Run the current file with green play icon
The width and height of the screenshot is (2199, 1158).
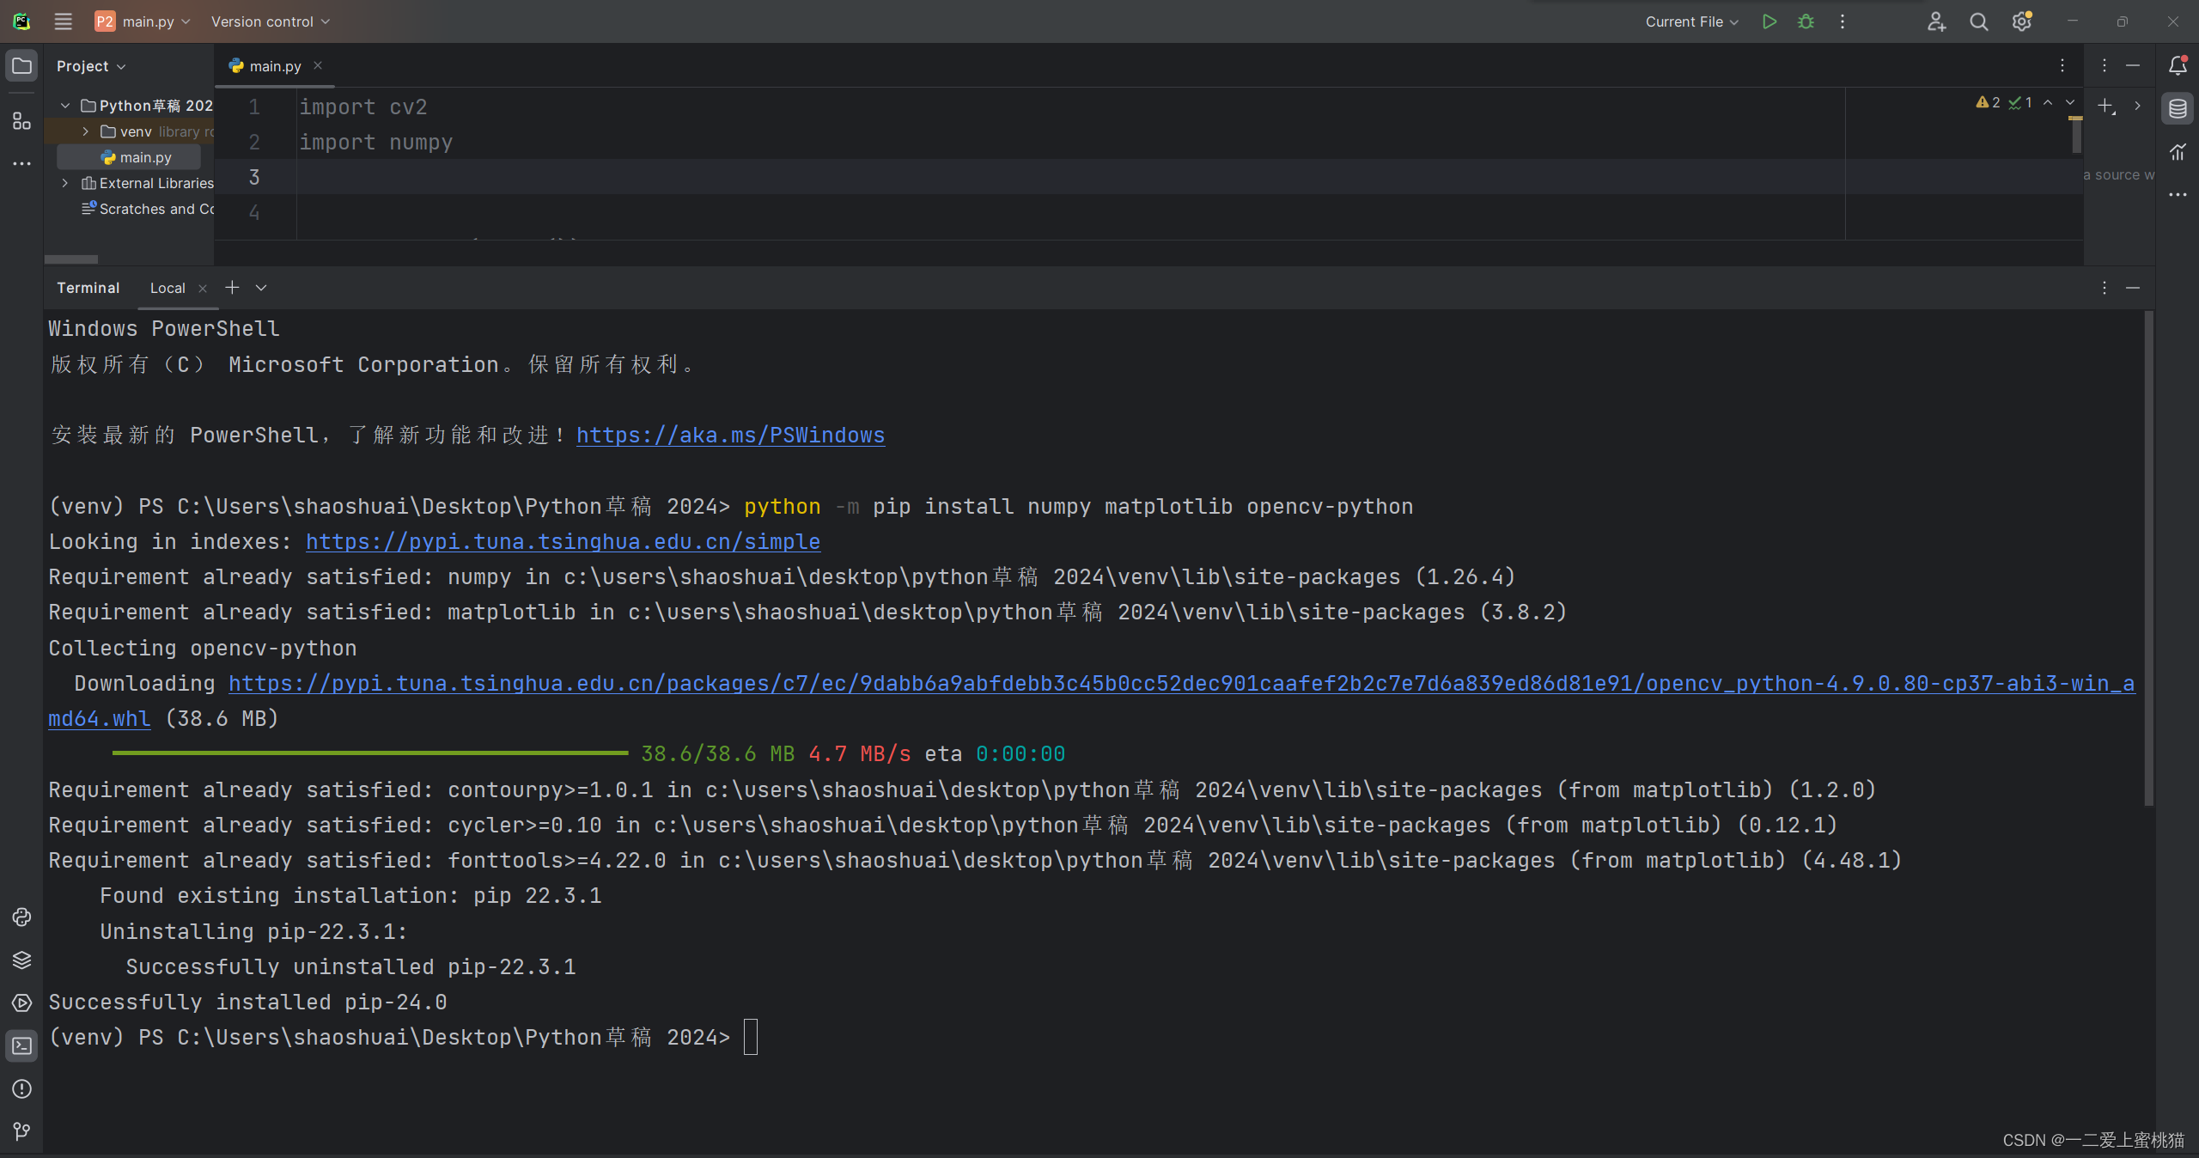click(x=1769, y=21)
